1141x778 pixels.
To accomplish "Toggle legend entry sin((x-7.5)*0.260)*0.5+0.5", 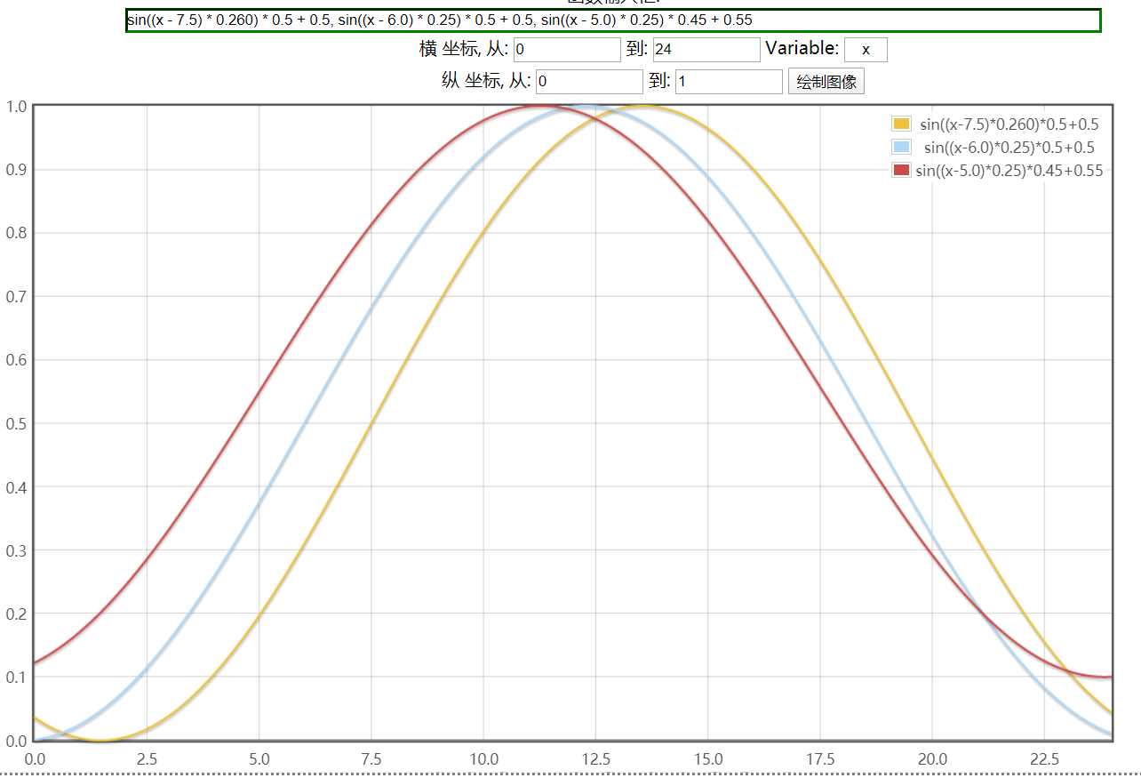I will (1009, 124).
